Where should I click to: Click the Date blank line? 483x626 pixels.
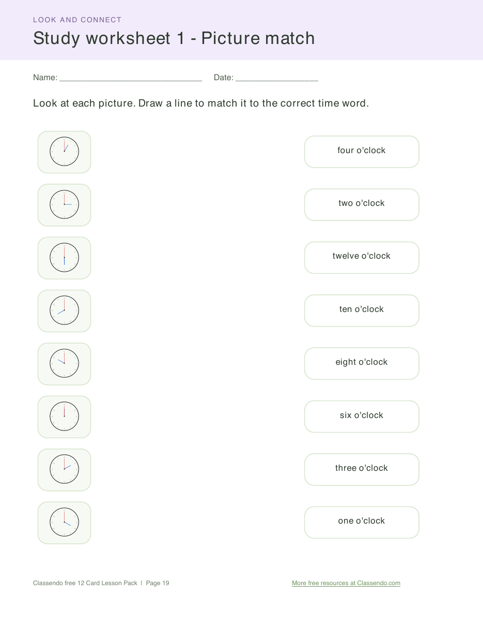pyautogui.click(x=277, y=78)
